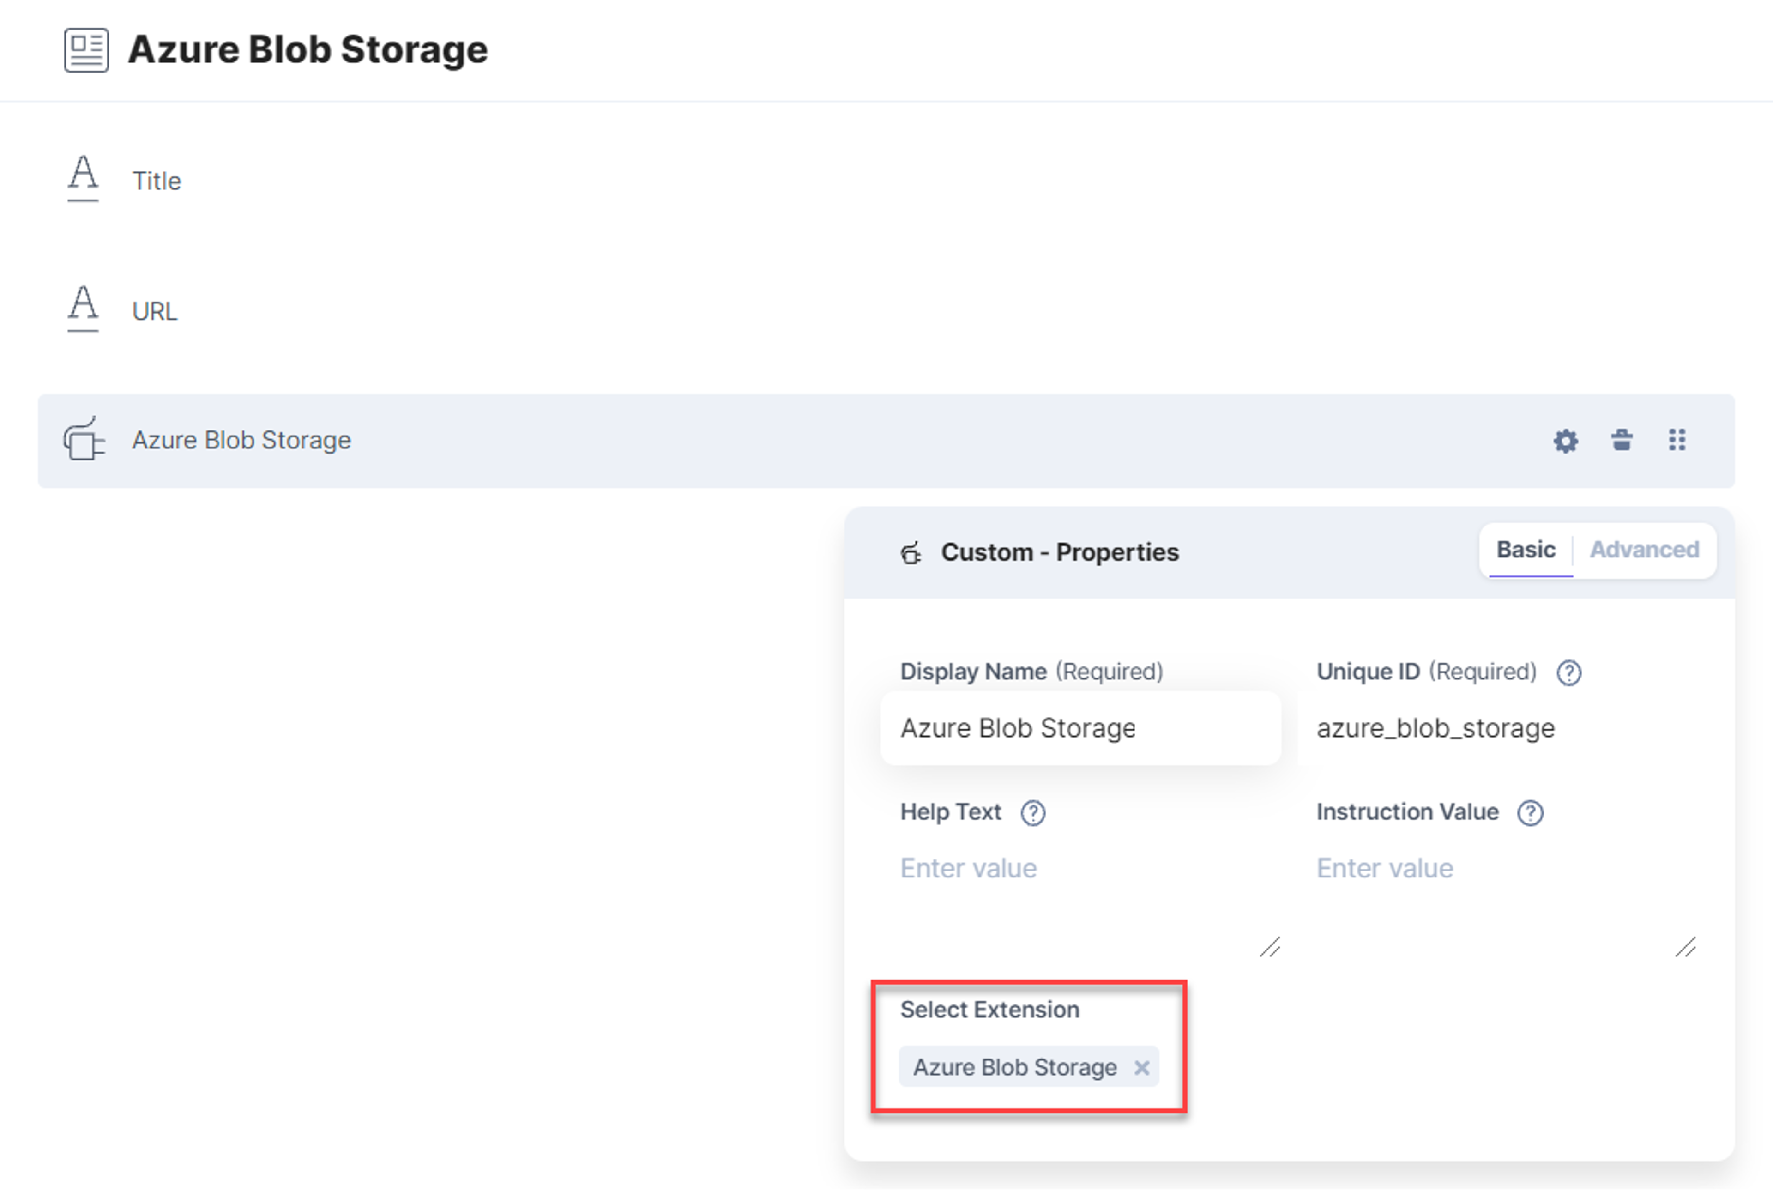Click the Help Text question mark icon
This screenshot has width=1773, height=1204.
(x=1033, y=813)
